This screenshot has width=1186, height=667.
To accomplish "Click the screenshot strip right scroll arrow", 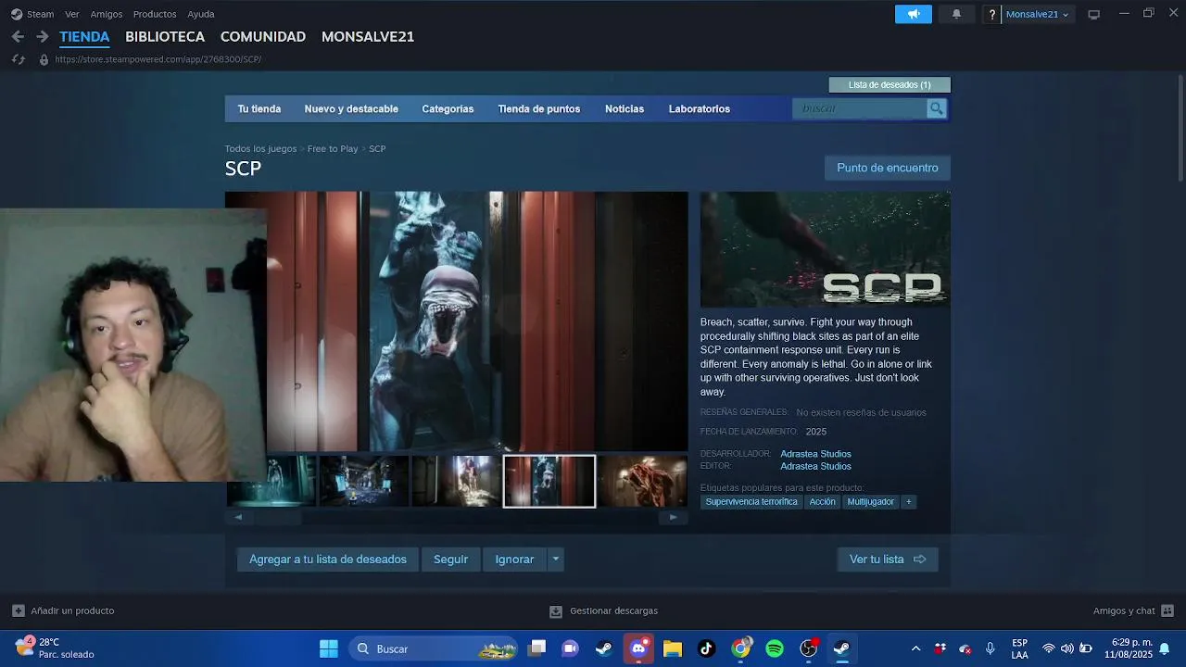I will click(x=673, y=517).
